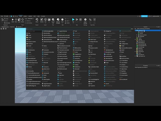
Task: Open the Material Manager
Action: coord(58,21)
